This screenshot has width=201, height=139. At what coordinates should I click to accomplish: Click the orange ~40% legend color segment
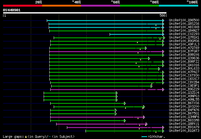pos(62,6)
